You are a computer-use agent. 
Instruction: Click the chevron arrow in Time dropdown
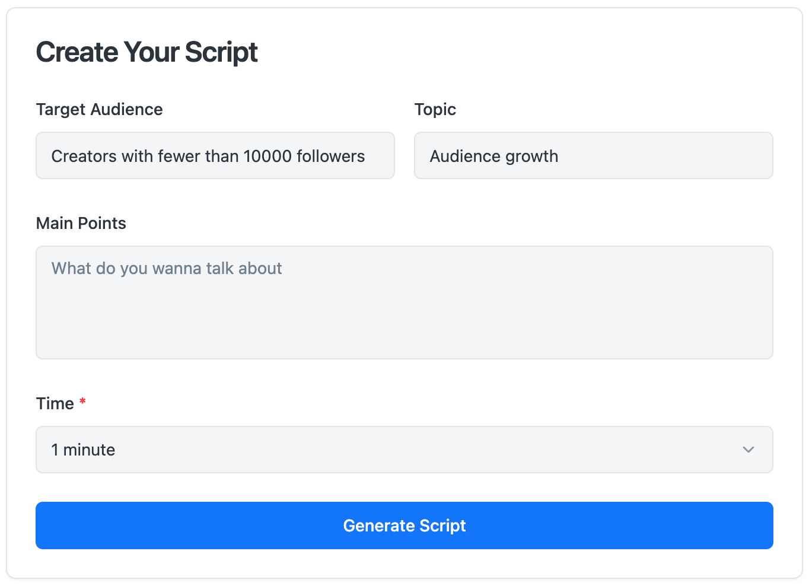[748, 450]
